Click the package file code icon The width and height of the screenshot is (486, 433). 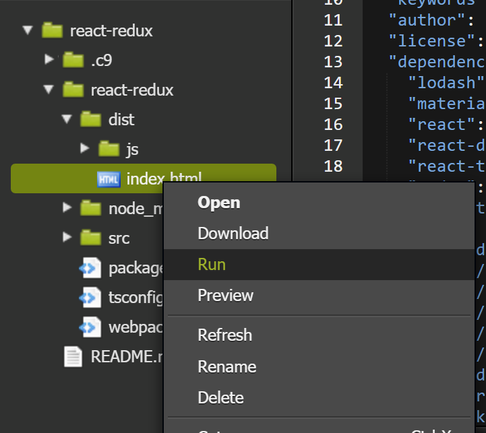tap(90, 268)
